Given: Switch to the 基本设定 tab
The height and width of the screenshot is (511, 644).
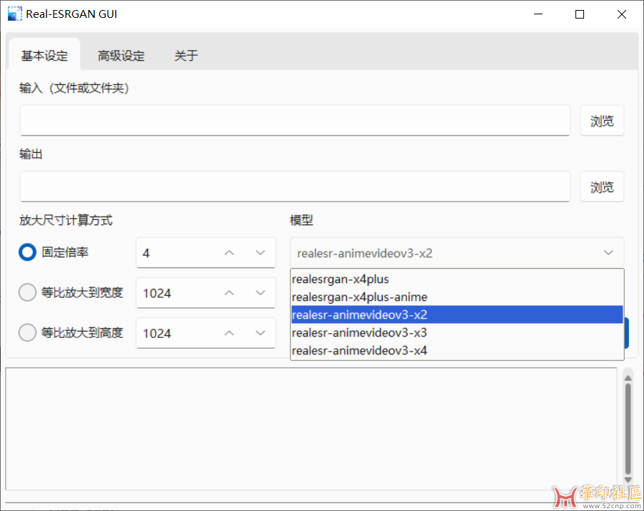Looking at the screenshot, I should pyautogui.click(x=44, y=55).
